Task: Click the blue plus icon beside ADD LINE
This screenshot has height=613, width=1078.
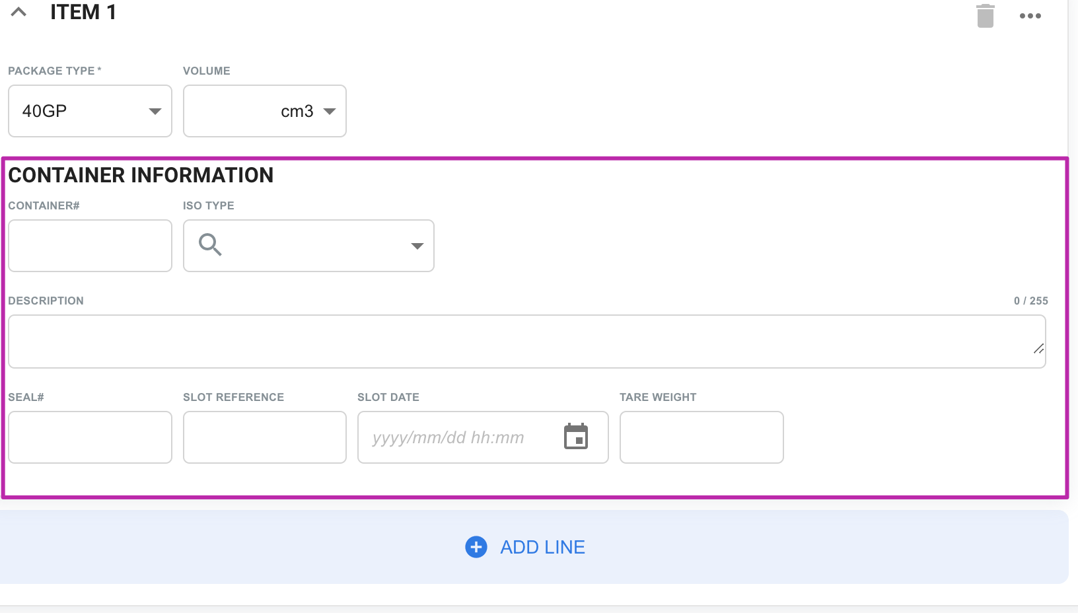Action: tap(476, 547)
